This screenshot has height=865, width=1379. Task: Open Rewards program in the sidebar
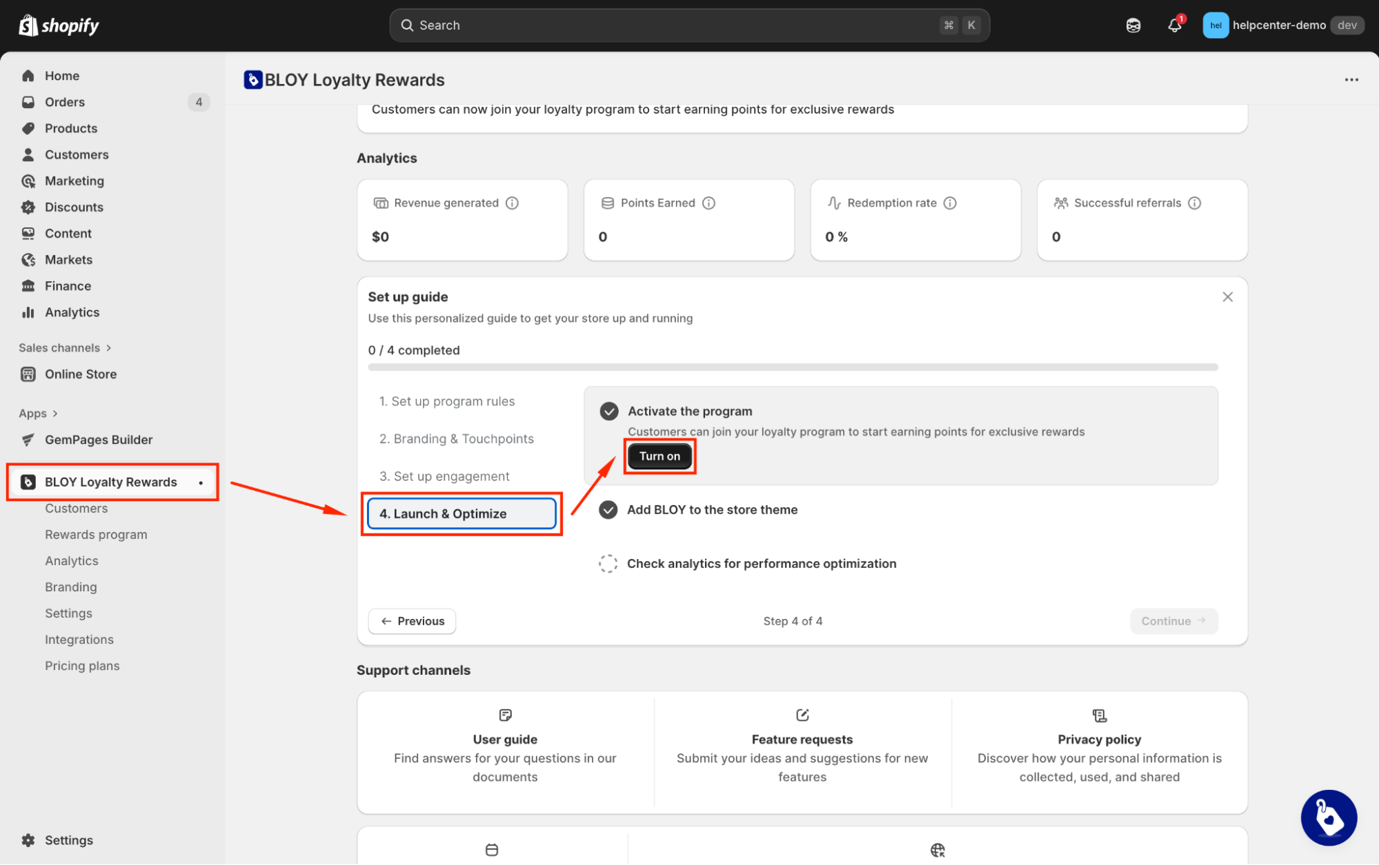(x=96, y=535)
